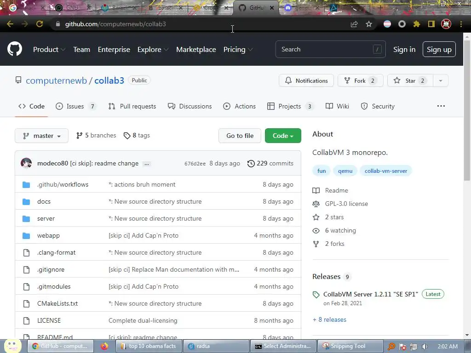Click the share page icon in address bar

coord(354,24)
